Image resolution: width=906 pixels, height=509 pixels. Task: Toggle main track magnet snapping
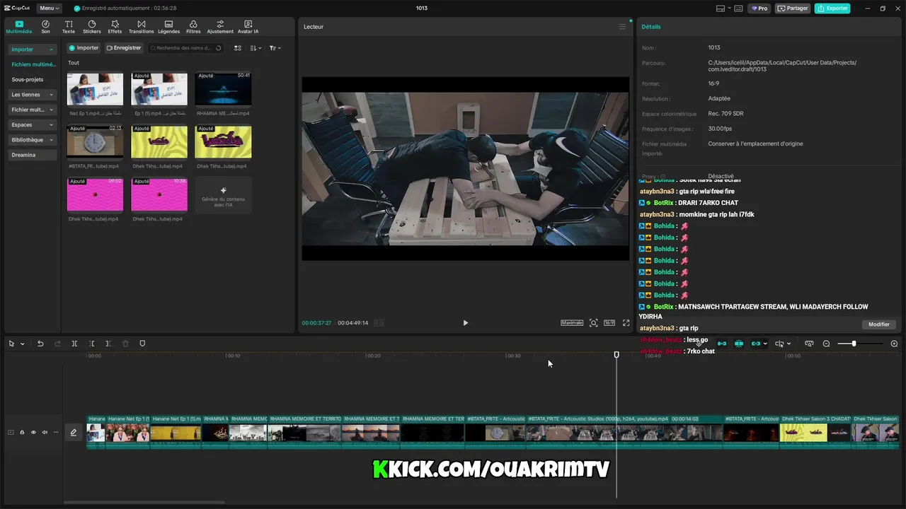click(722, 344)
